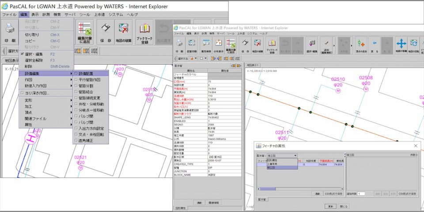Screen dimensions: 424x212
Task: Expand the 関連ファイル submenu
Action: pos(46,119)
